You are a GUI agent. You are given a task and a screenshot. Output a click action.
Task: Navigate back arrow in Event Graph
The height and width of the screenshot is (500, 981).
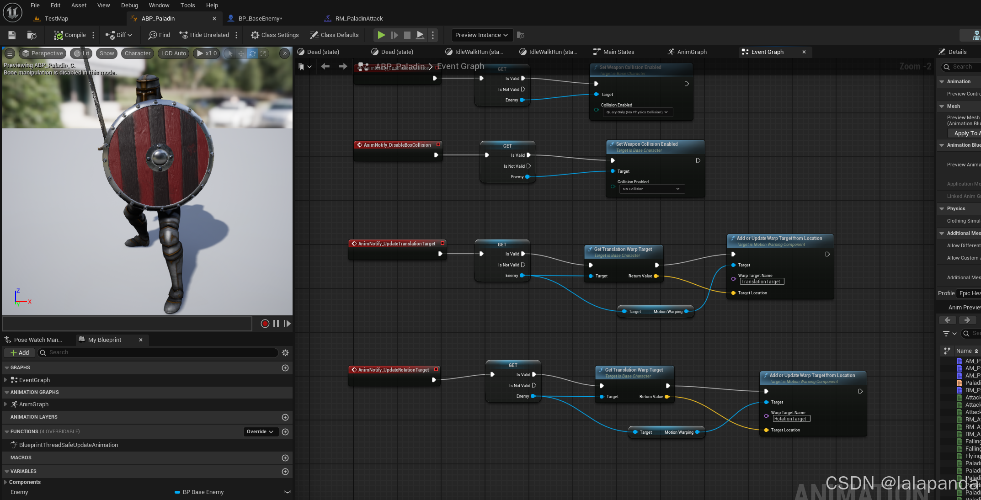coord(325,67)
